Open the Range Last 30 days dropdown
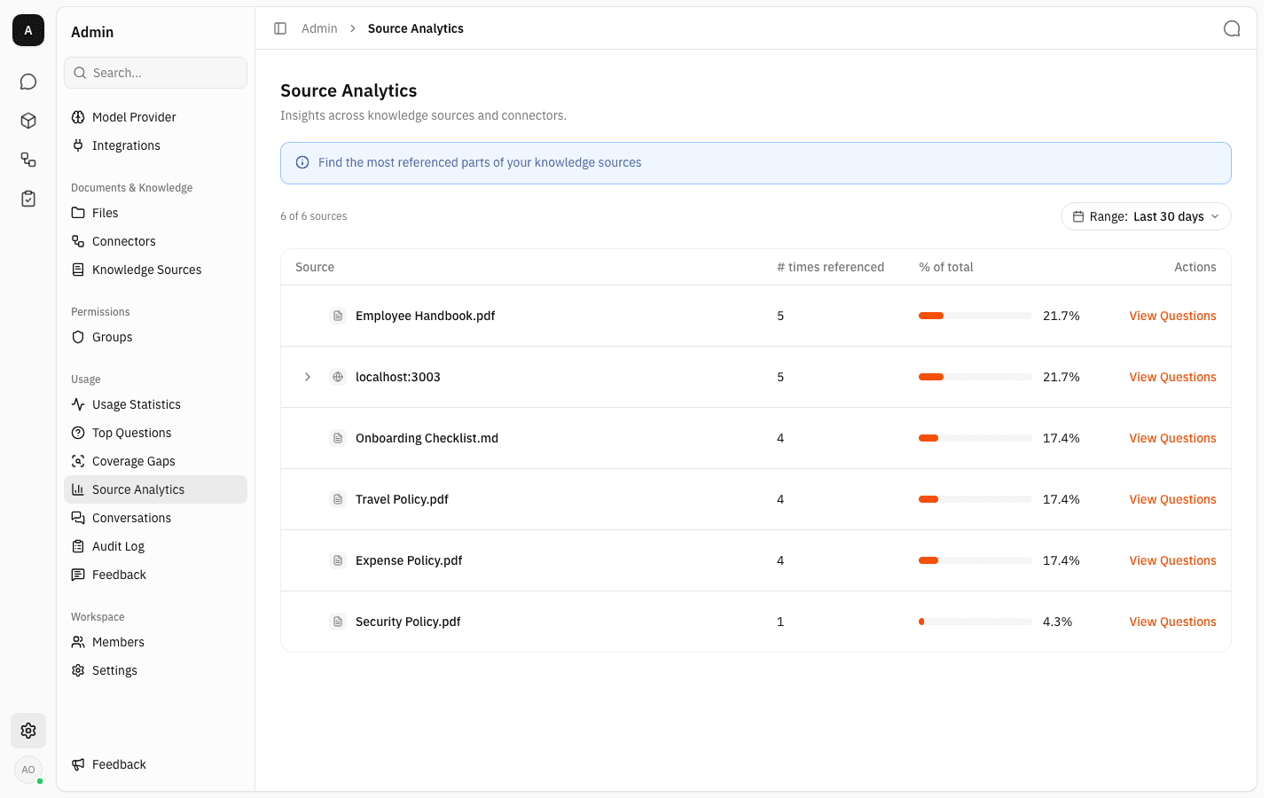Screen dimensions: 1277x798 click(x=1146, y=216)
